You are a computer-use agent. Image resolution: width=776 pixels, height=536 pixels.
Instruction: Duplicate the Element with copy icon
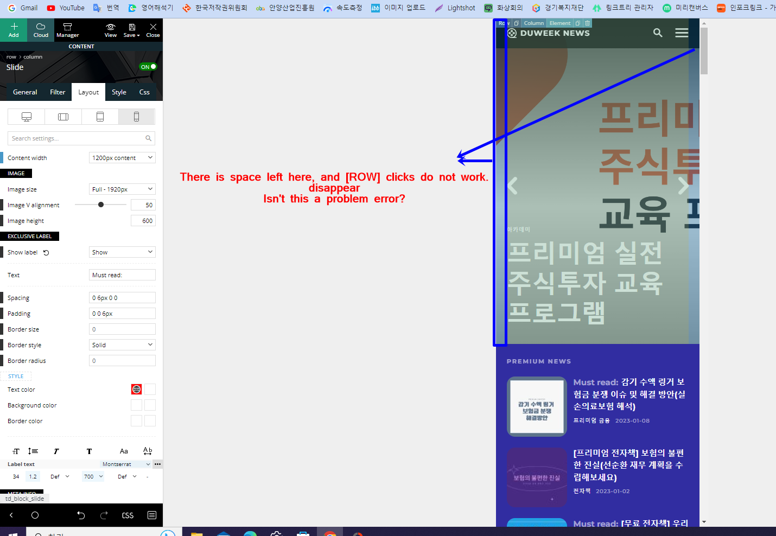(578, 23)
